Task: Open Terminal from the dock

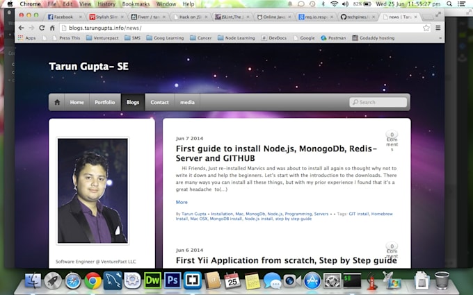Action: [x=352, y=280]
